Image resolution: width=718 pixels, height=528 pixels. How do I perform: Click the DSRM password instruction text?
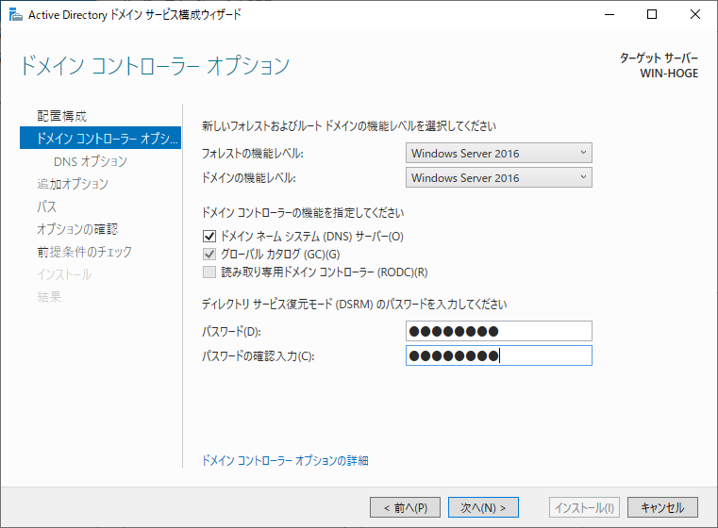click(354, 305)
